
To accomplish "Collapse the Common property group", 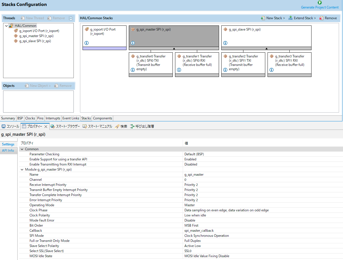I will [22, 149].
